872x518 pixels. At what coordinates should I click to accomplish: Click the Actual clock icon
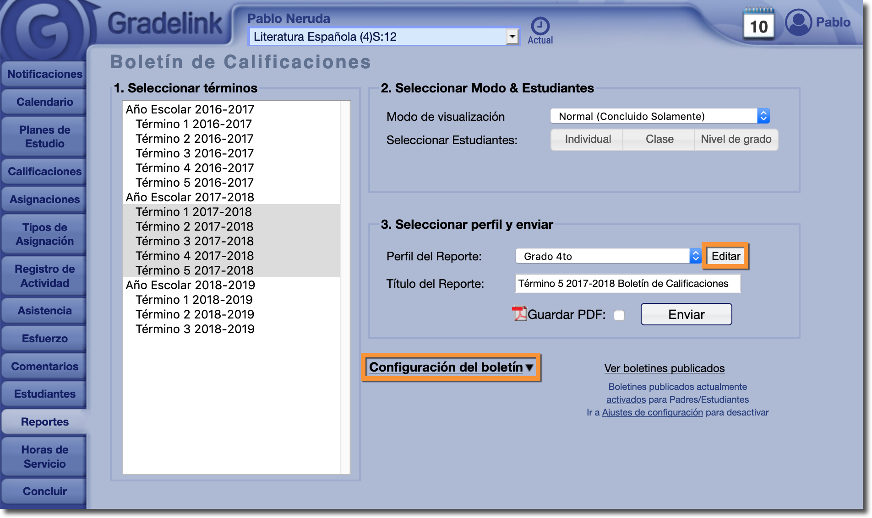(540, 26)
